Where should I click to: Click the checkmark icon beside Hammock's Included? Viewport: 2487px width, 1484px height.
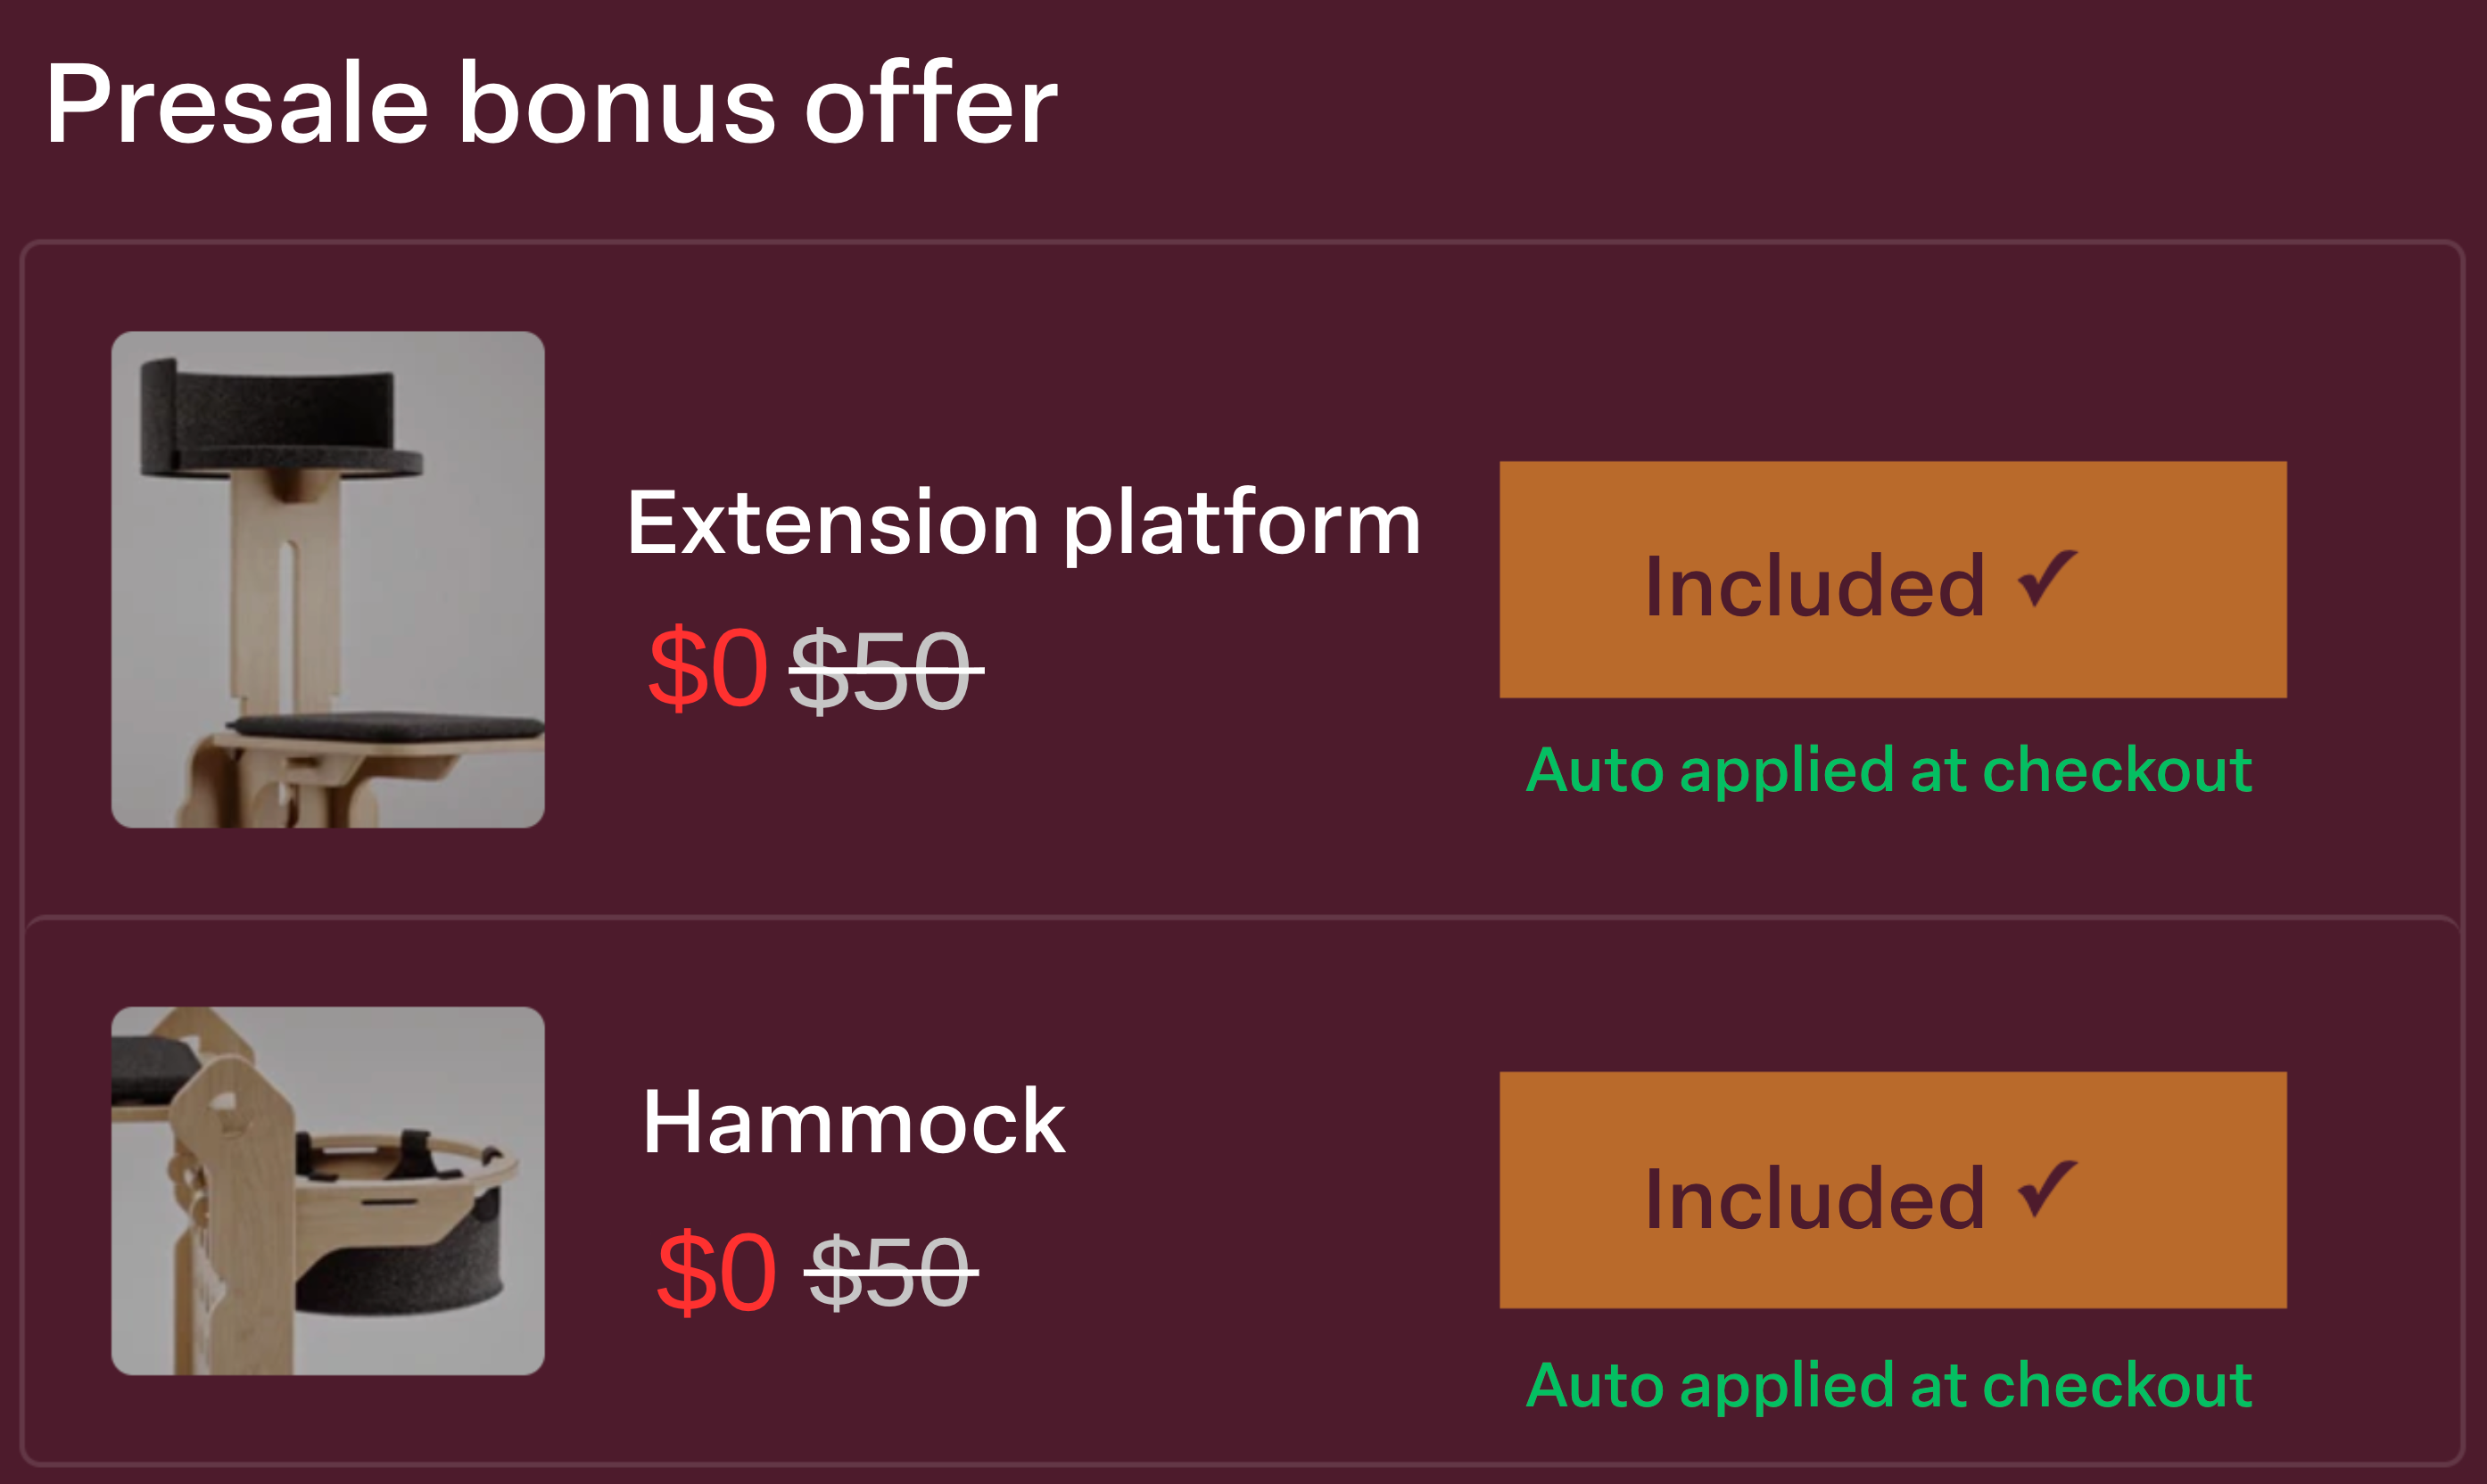tap(2046, 1189)
